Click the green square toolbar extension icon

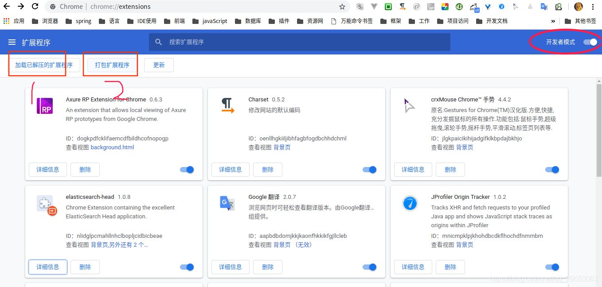[388, 7]
